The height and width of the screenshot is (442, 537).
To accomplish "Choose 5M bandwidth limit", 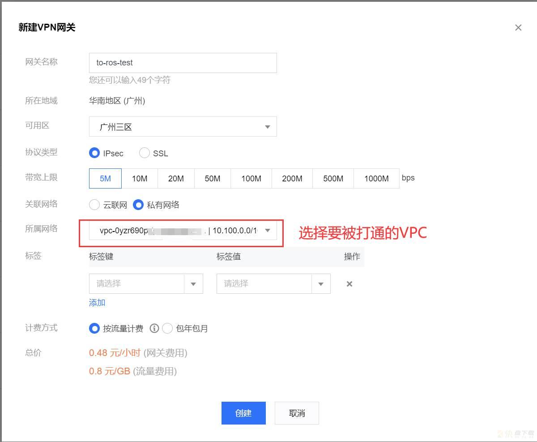I will (x=105, y=178).
